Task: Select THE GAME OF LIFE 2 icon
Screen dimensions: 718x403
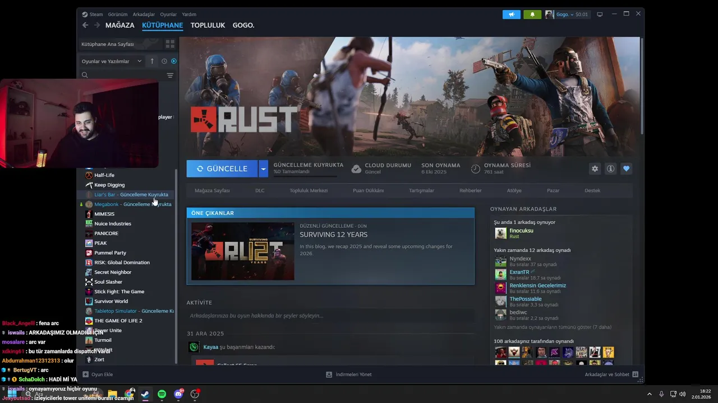Action: click(89, 321)
